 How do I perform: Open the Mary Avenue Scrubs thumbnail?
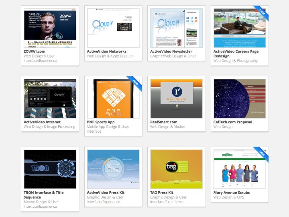(x=240, y=169)
